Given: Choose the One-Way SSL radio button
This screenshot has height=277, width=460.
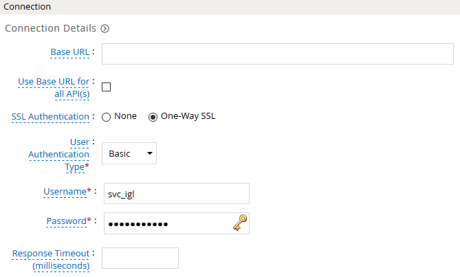Looking at the screenshot, I should [x=153, y=117].
